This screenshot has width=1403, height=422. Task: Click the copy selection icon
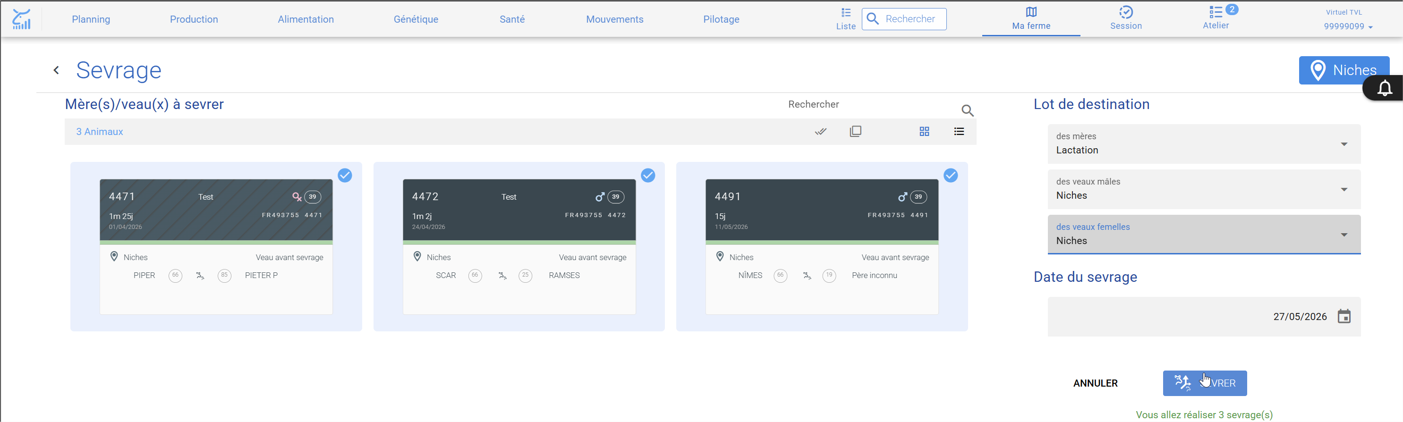coord(856,131)
